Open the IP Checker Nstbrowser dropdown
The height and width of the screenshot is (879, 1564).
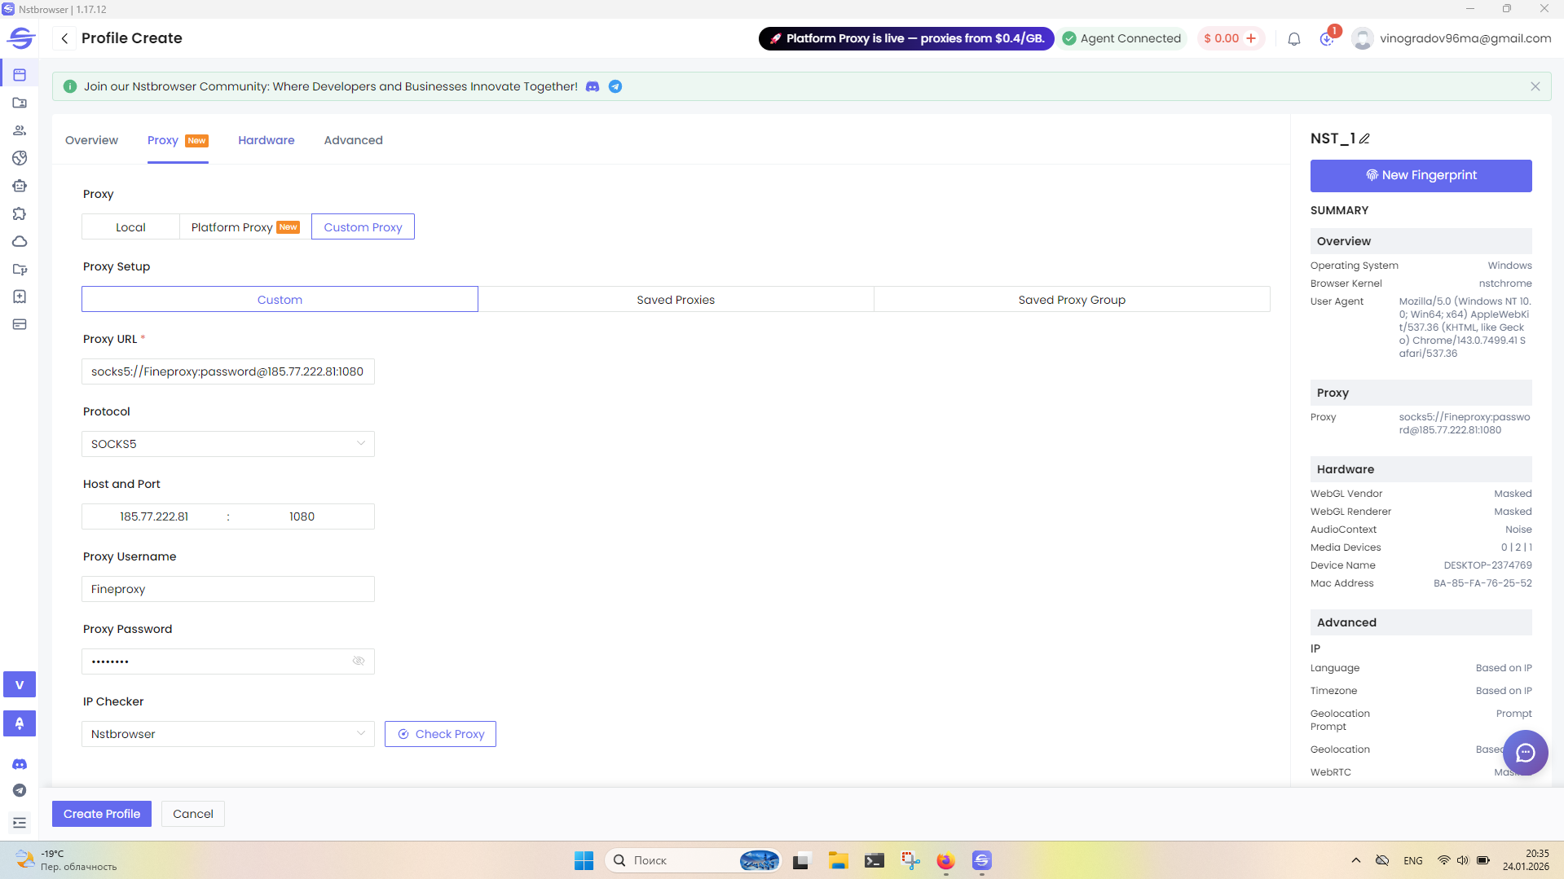point(228,734)
